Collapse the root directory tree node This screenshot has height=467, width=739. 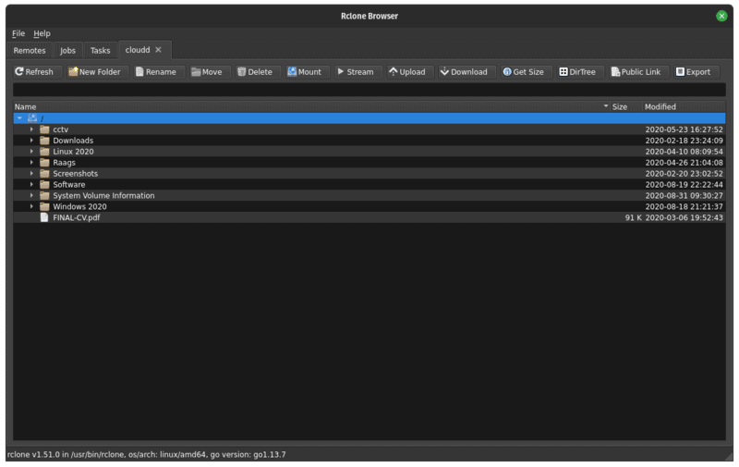pos(19,118)
